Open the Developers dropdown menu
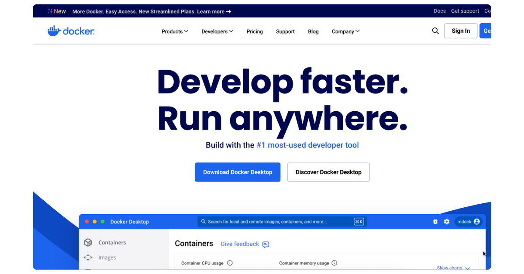524x274 pixels. click(217, 31)
